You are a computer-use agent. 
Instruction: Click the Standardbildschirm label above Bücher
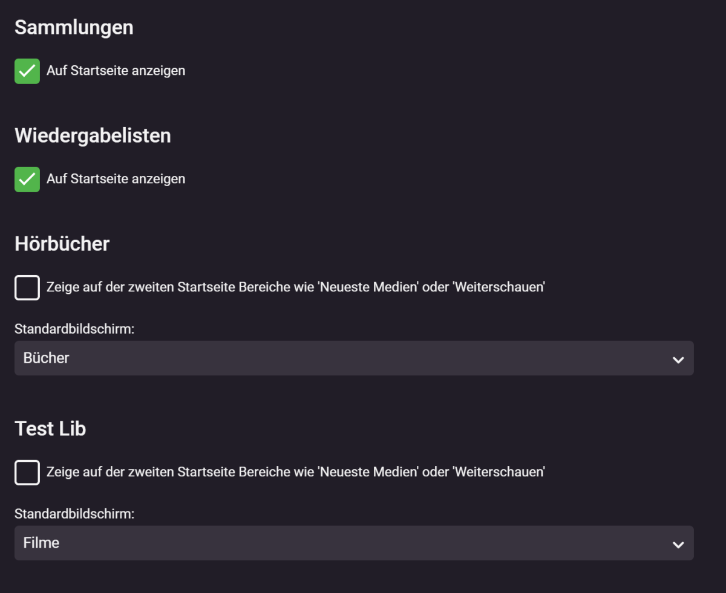pyautogui.click(x=74, y=329)
